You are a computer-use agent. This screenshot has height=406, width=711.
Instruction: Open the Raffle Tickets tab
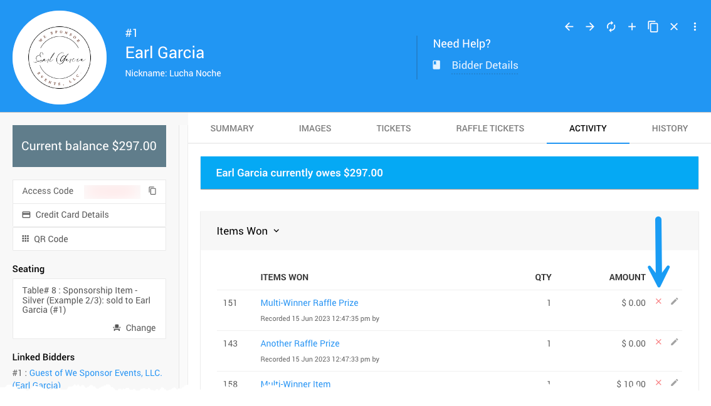(x=490, y=128)
